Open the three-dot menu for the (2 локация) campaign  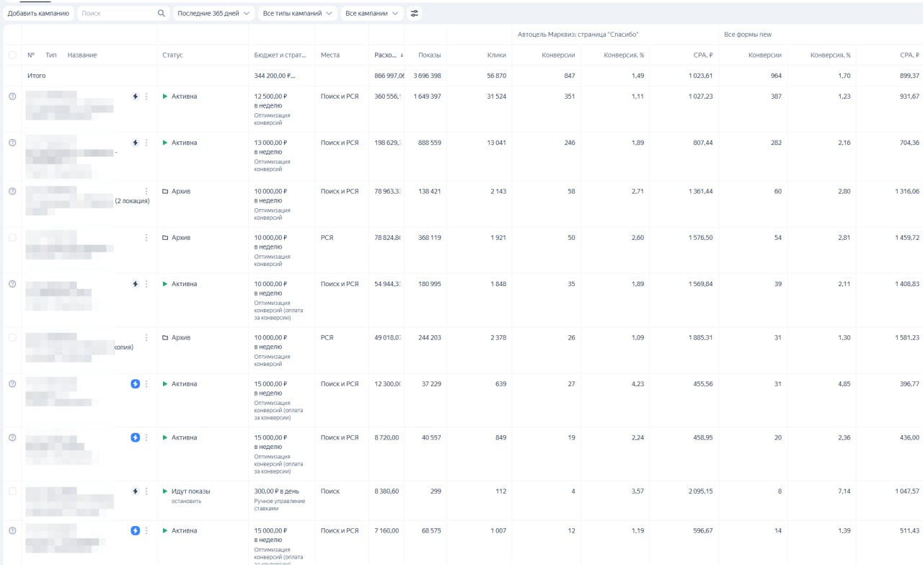click(146, 191)
